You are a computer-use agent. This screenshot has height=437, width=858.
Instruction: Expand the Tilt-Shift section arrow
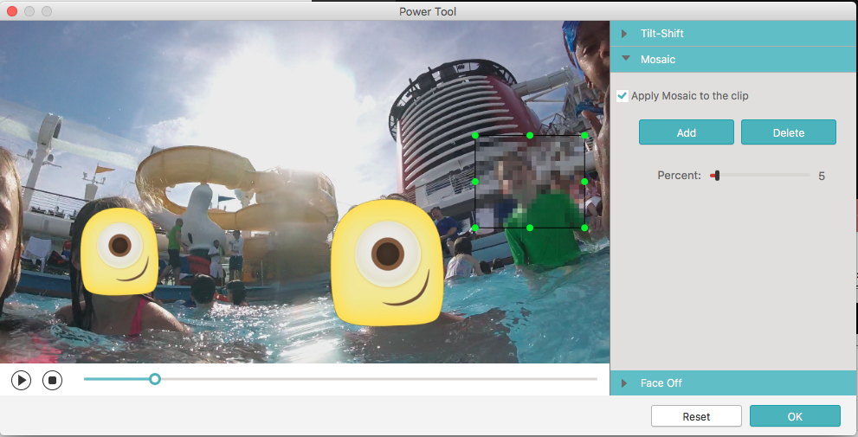(624, 34)
